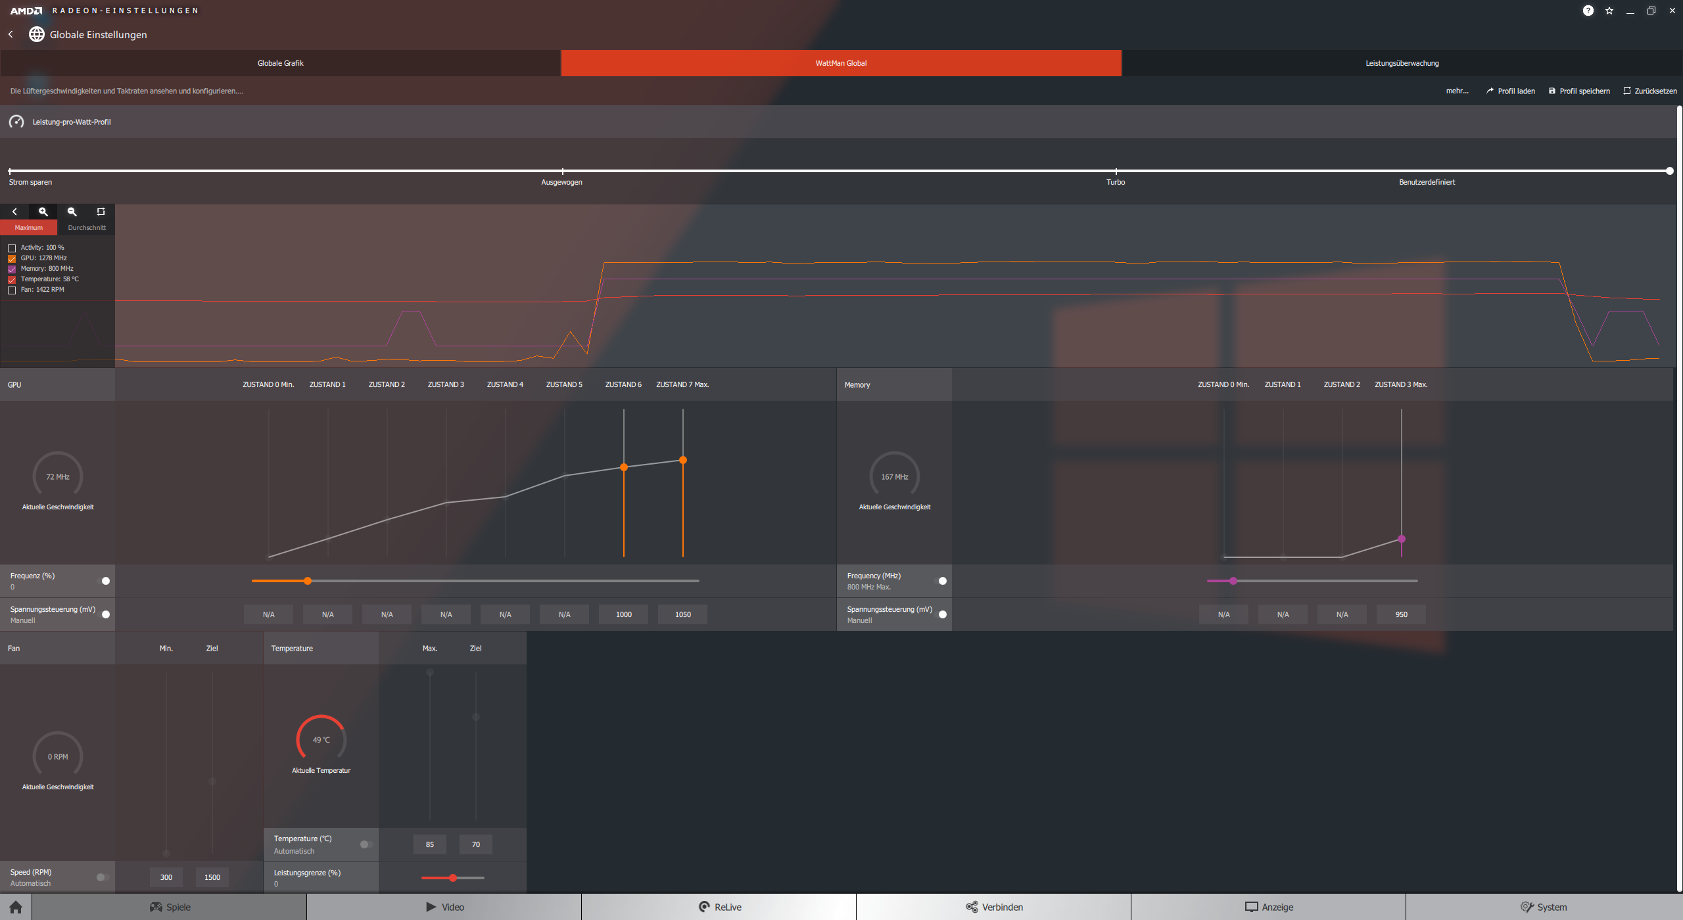Go back using the arrow beside Globale Einstellungen
The width and height of the screenshot is (1683, 920).
coord(11,34)
